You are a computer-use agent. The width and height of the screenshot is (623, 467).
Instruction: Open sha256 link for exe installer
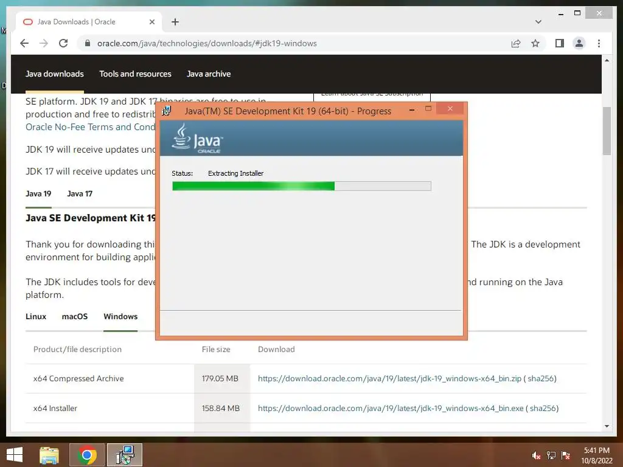(543, 408)
